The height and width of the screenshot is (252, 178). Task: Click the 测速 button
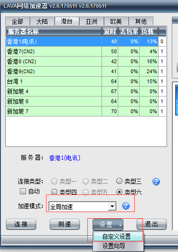coord(65,224)
